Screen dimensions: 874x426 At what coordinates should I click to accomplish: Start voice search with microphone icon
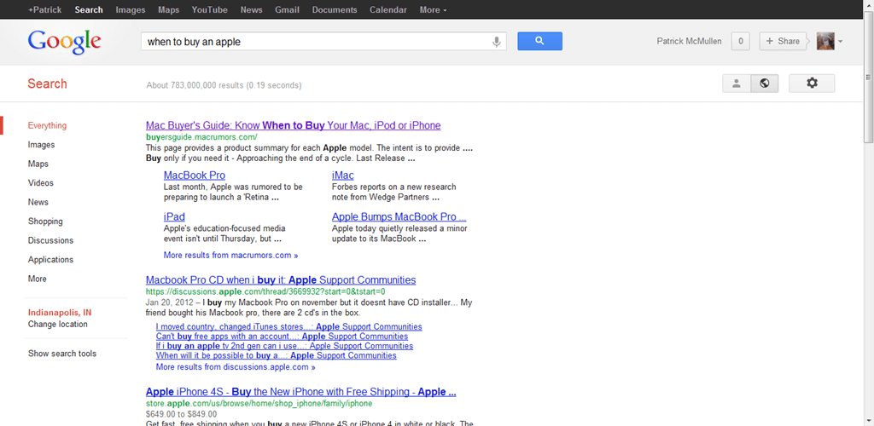tap(496, 42)
